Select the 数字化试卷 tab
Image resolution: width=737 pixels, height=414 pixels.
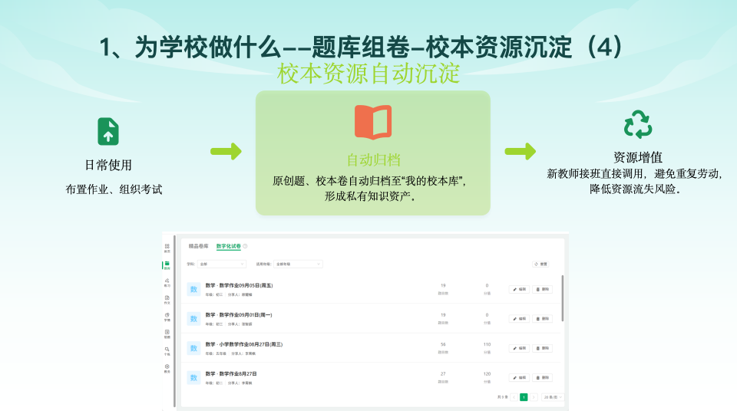(x=228, y=246)
